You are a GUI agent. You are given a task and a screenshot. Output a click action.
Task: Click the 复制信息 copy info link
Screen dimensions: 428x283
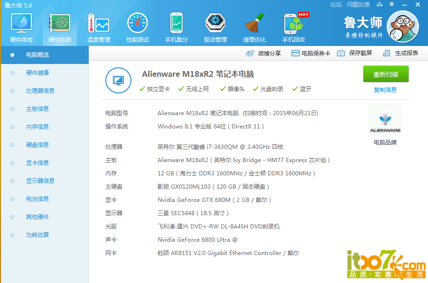pos(385,90)
